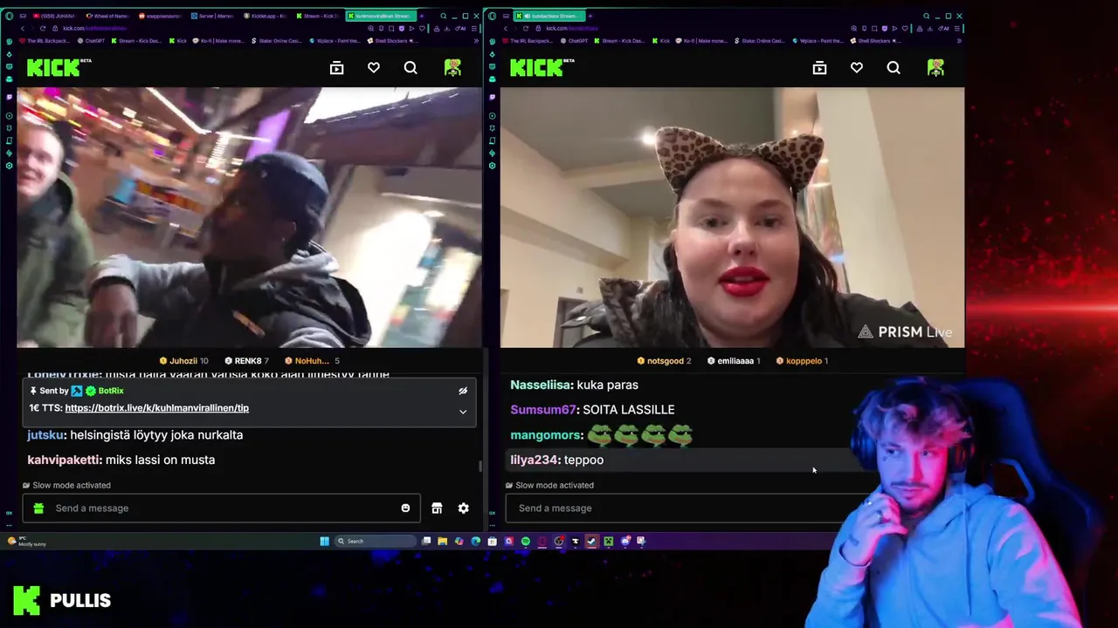
Task: Open the browse clips icon in right Kick window
Action: click(819, 68)
